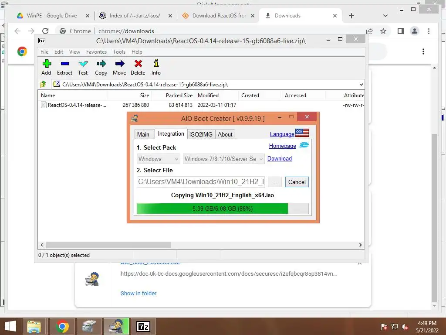Open Windows Start menu
This screenshot has width=446, height=335.
pos(10,326)
